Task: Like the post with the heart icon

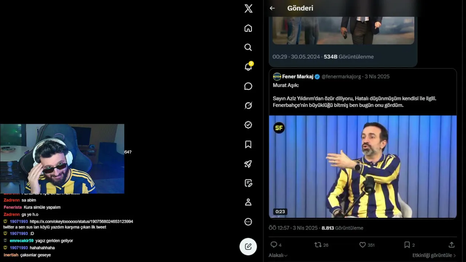Action: coord(363,245)
